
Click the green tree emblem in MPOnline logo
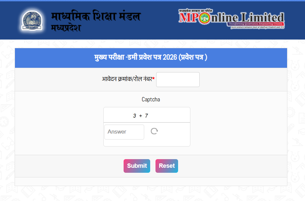pos(205,19)
